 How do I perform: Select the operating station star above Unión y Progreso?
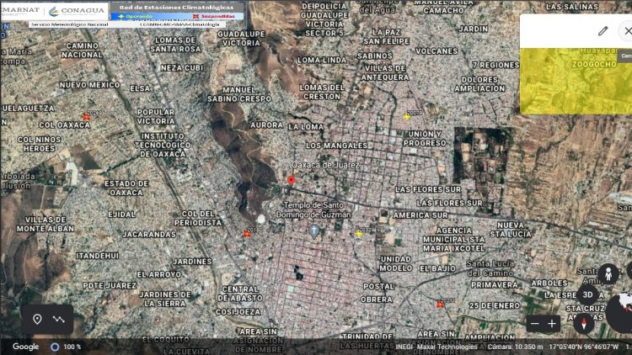point(407,117)
